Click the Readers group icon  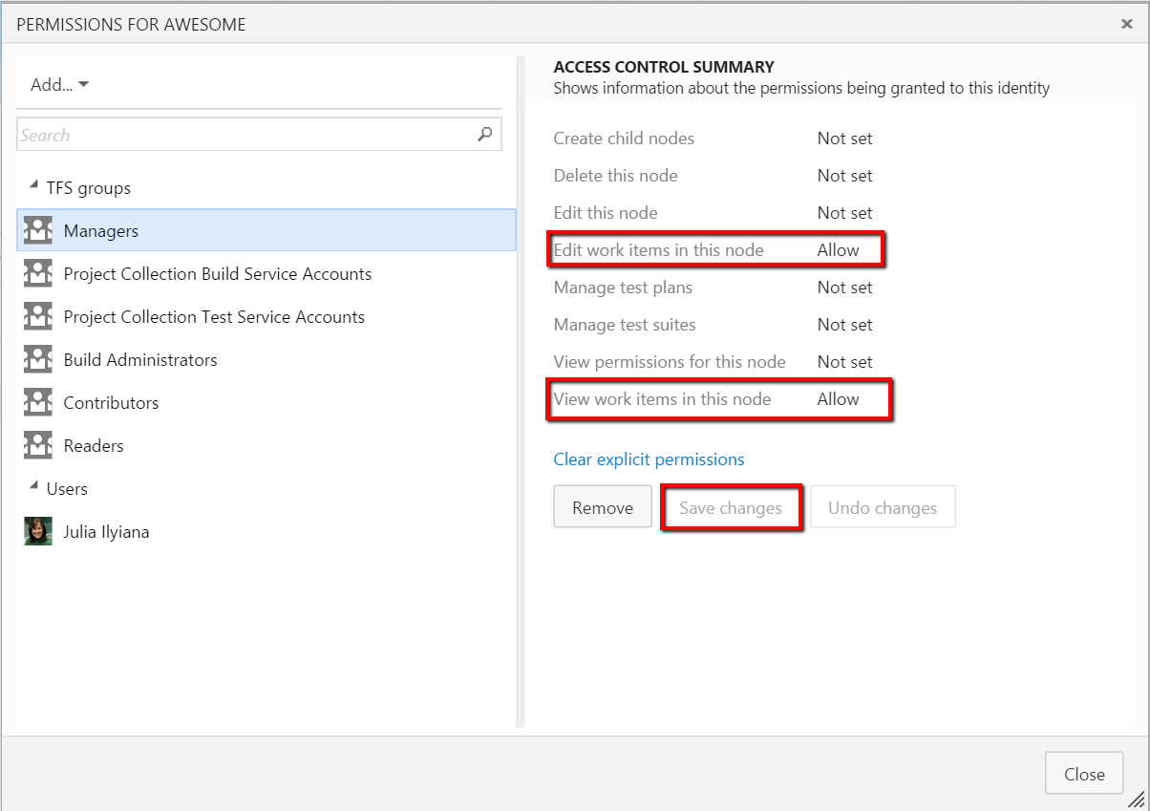pos(38,446)
